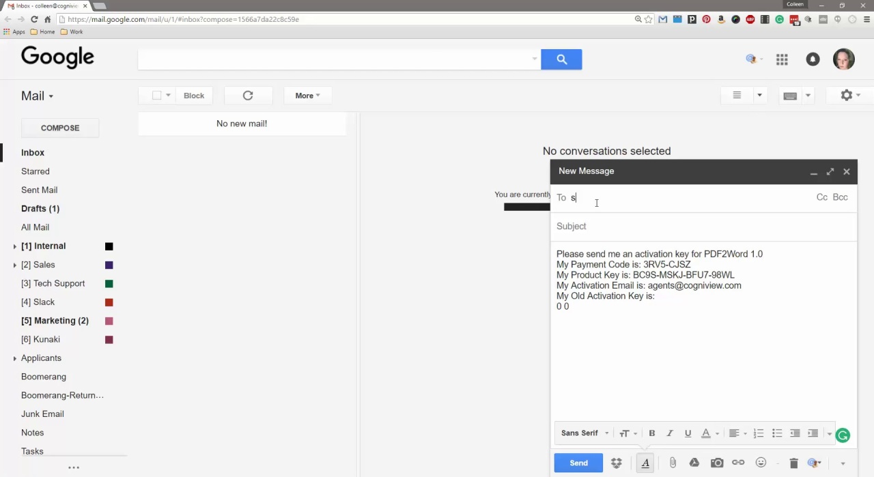Expand more formatting options arrow
The height and width of the screenshot is (477, 874).
point(829,434)
